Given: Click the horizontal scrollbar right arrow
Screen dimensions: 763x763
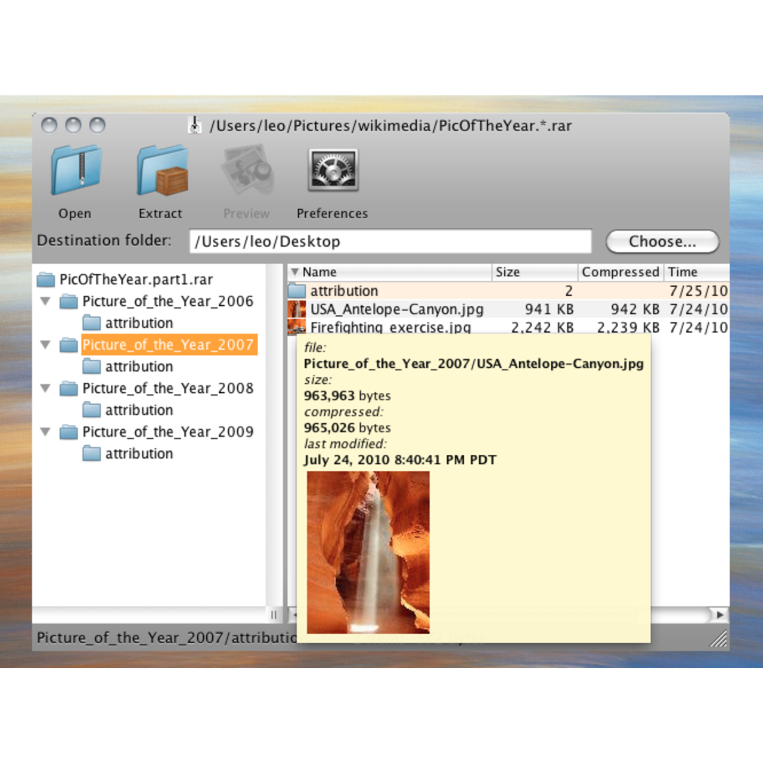Looking at the screenshot, I should click(x=720, y=614).
